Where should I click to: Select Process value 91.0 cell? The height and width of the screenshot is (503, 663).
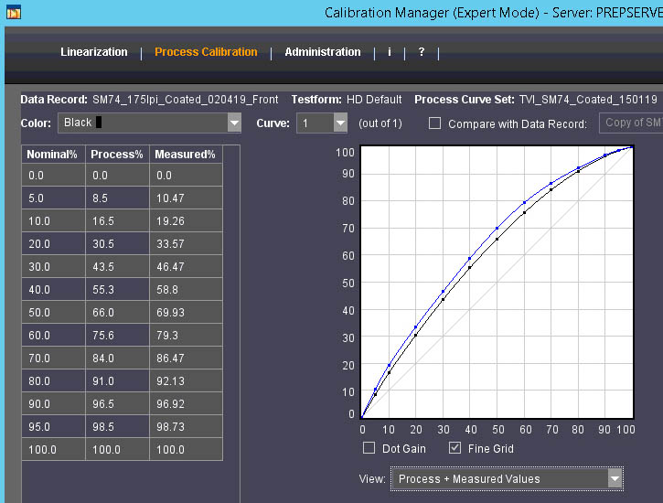(x=117, y=380)
